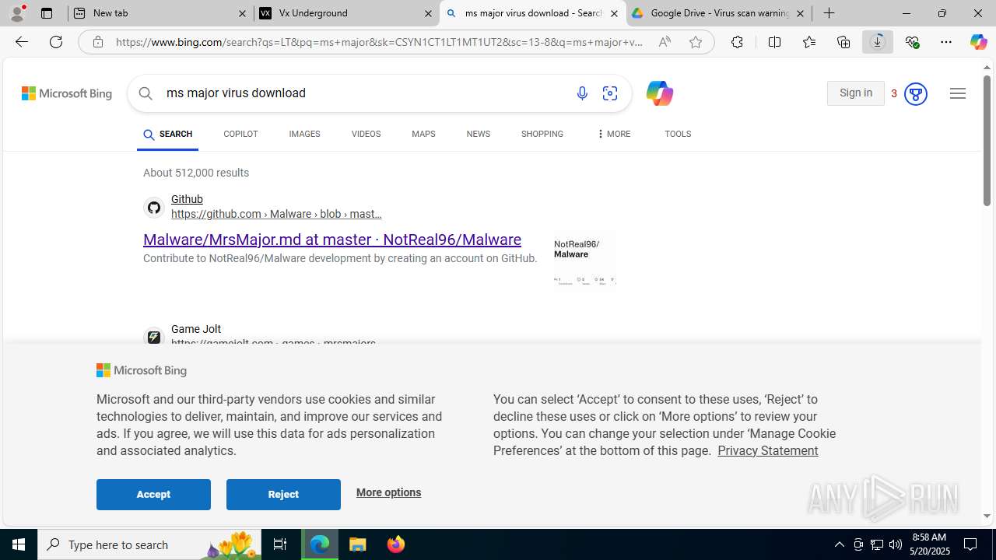Open the NotRea196/Malware result thumbnail

(x=585, y=261)
